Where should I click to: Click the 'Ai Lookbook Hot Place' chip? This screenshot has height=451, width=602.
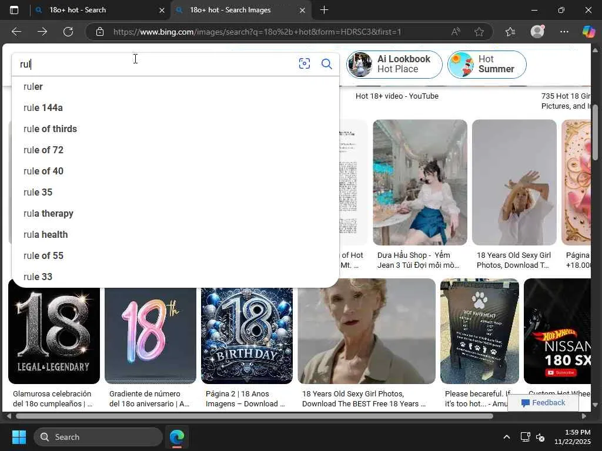coord(394,65)
